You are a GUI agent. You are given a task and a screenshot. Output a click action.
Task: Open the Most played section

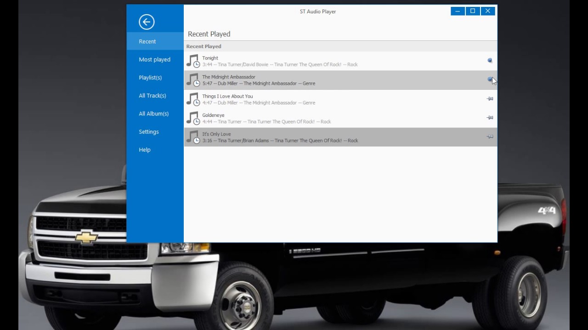155,60
